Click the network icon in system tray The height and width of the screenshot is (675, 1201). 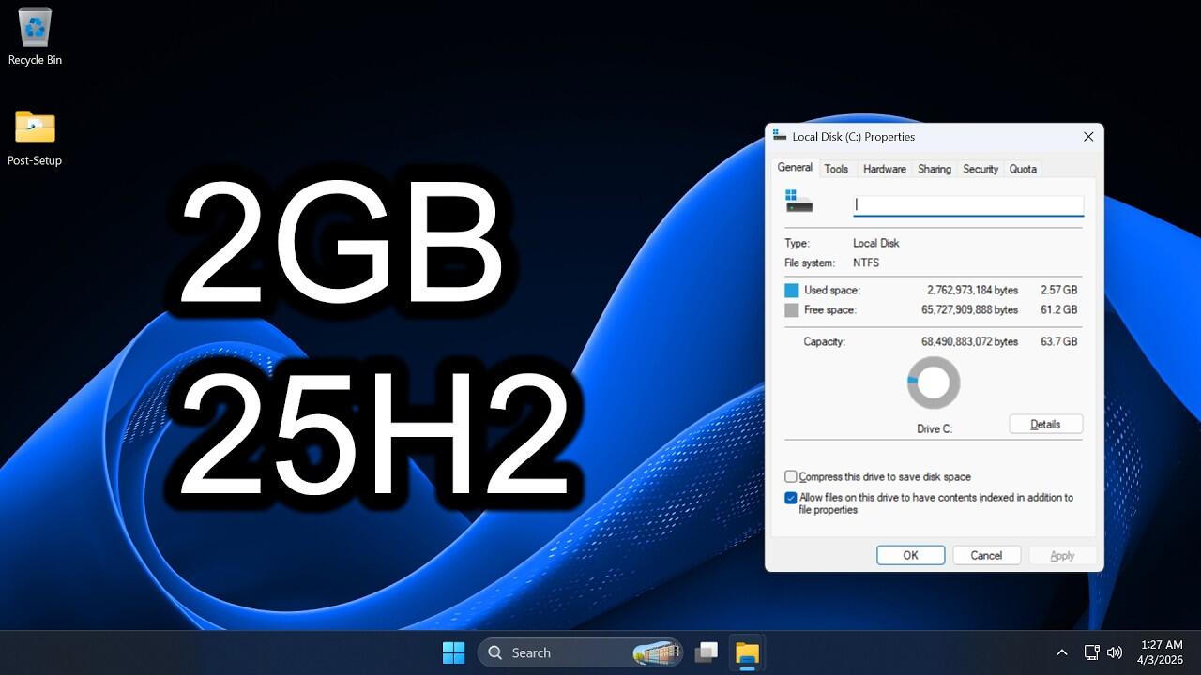1091,652
